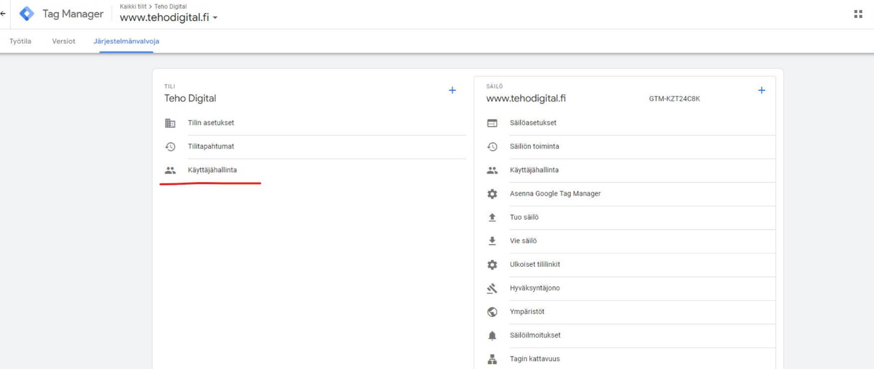Click the Kaikki tilit breadcrumb link
Viewport: 874px width, 369px height.
click(133, 6)
